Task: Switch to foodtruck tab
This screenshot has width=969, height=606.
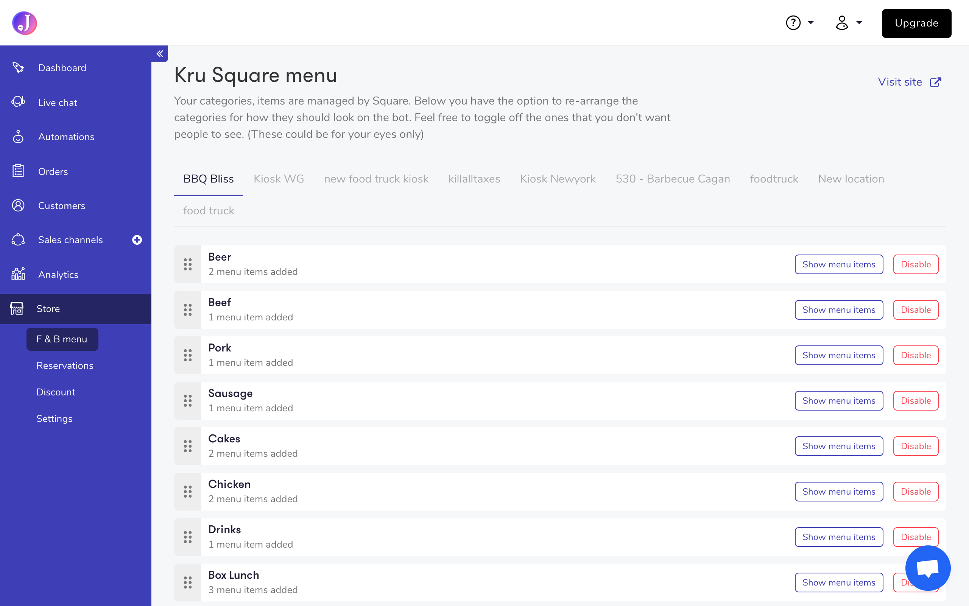Action: 774,179
